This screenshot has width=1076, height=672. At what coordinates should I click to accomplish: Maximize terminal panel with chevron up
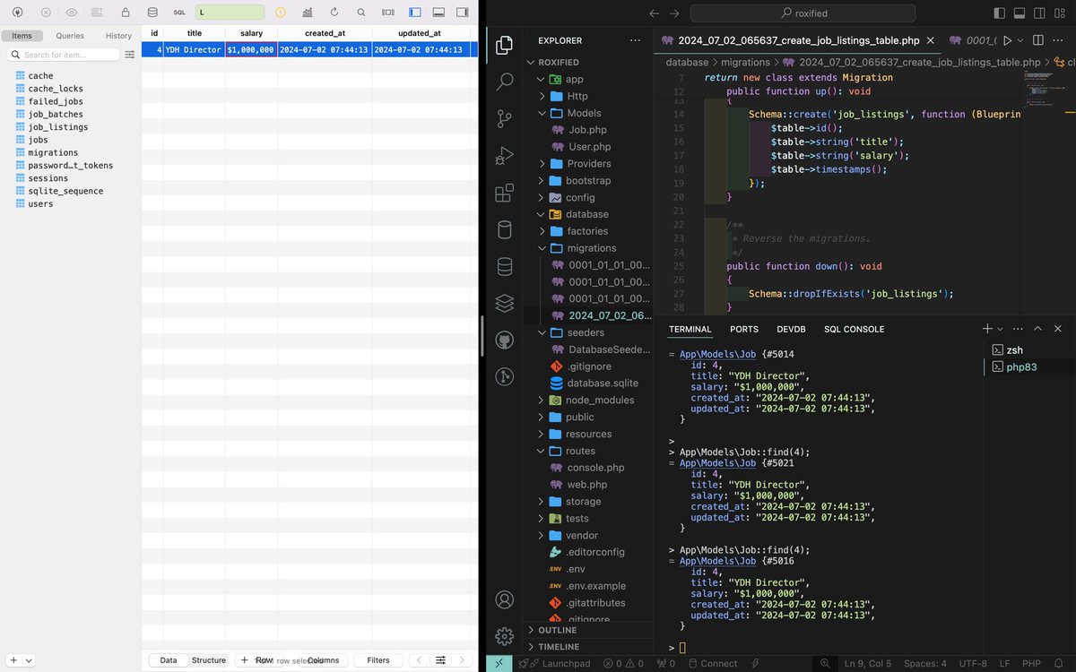pyautogui.click(x=1037, y=329)
